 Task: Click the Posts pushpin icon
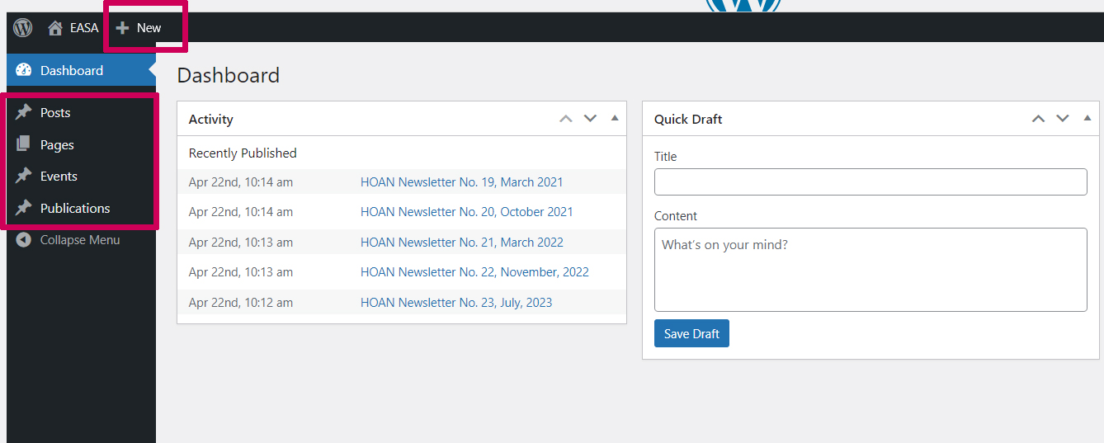pyautogui.click(x=24, y=112)
